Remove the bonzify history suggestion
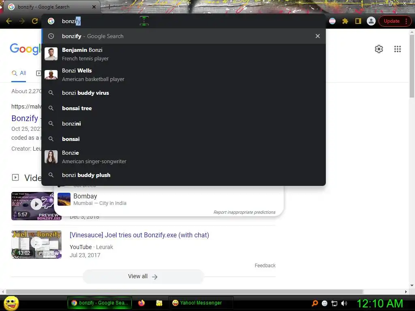 (318, 36)
